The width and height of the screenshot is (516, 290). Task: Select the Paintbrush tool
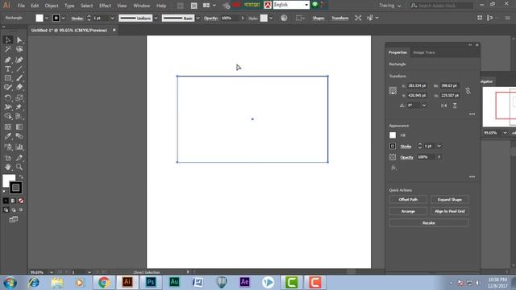(x=19, y=78)
